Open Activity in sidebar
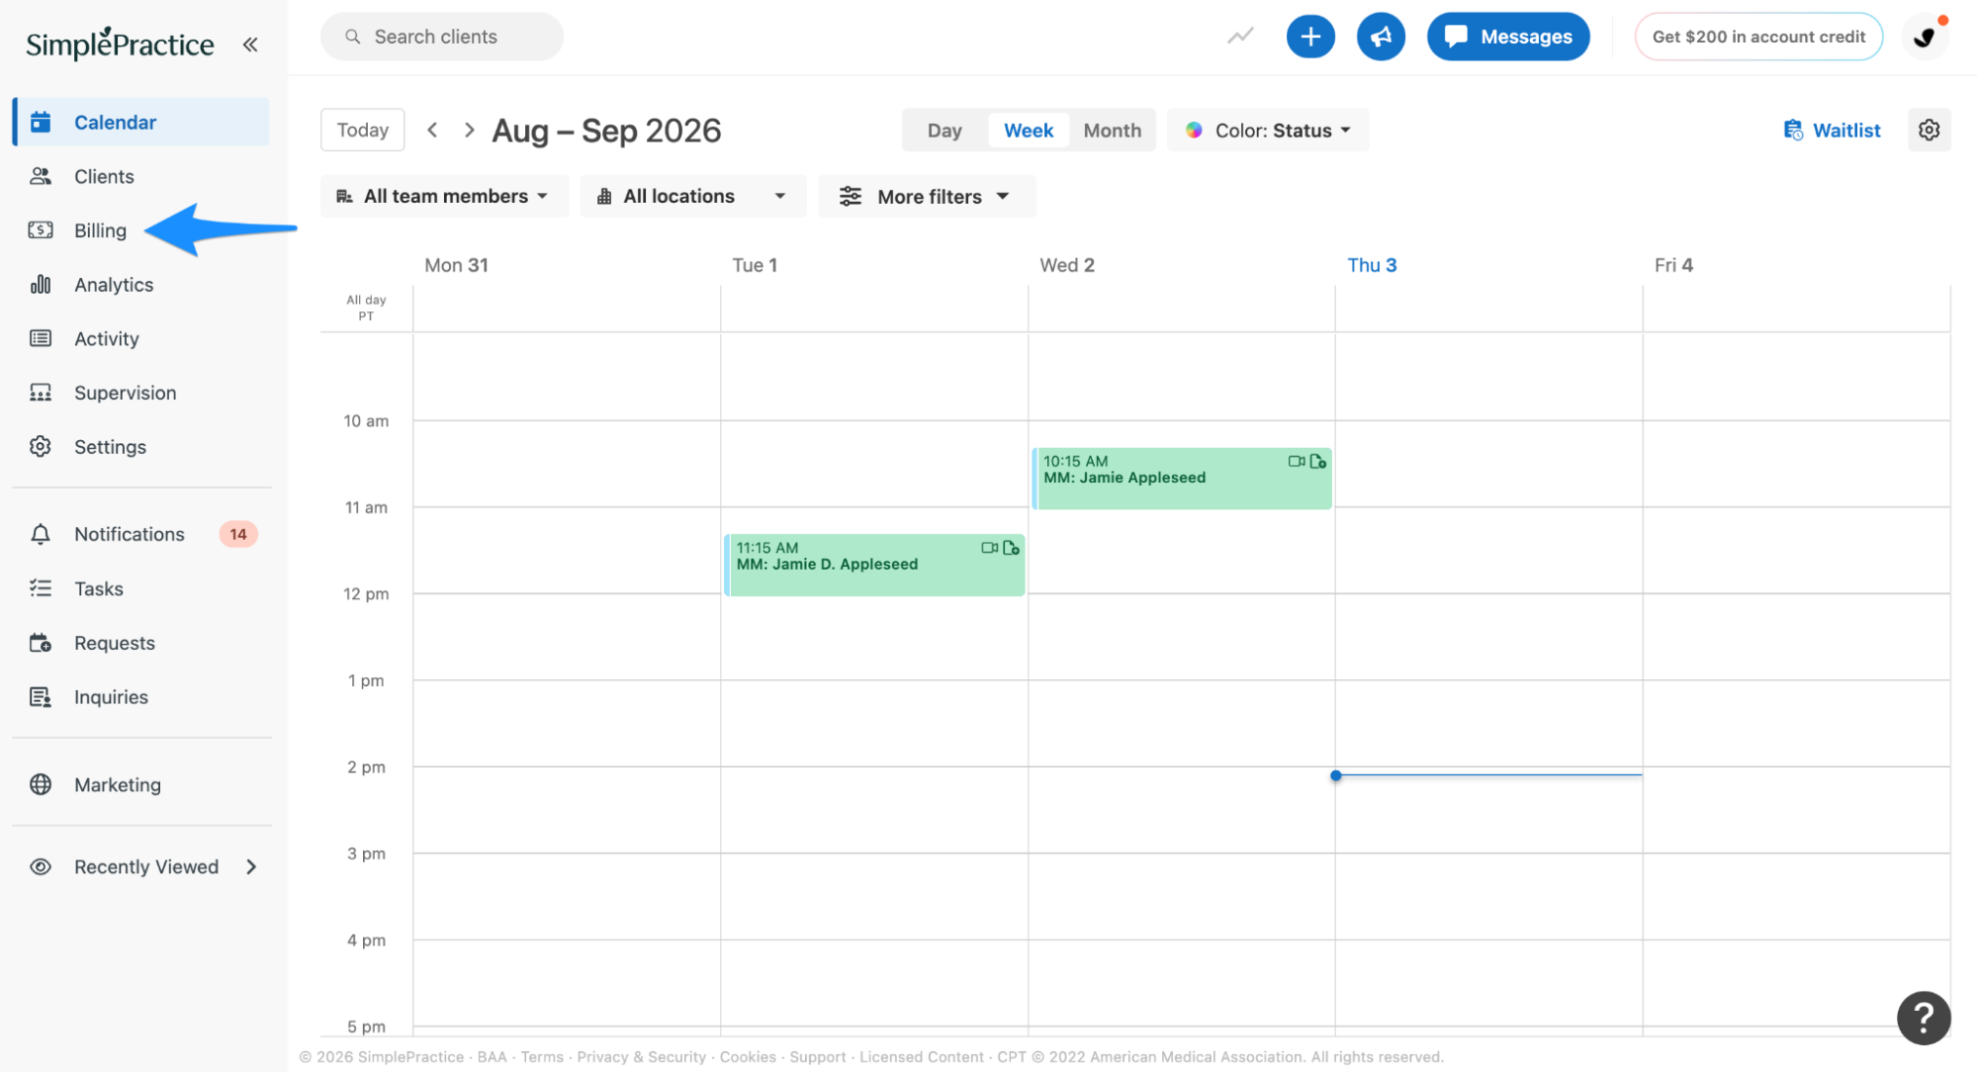Image resolution: width=1977 pixels, height=1073 pixels. click(141, 338)
